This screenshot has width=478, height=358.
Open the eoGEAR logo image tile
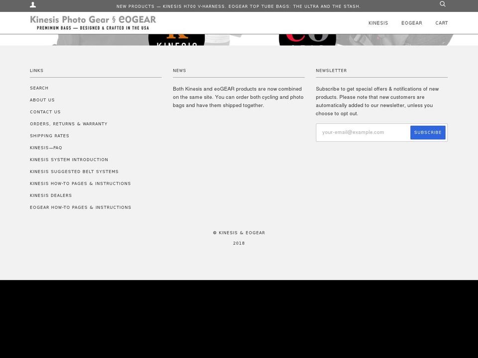tap(307, 40)
